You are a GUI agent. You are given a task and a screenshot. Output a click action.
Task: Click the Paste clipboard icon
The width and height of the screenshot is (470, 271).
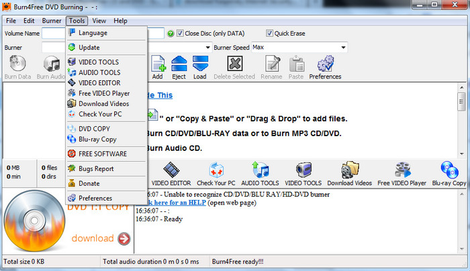pyautogui.click(x=297, y=63)
